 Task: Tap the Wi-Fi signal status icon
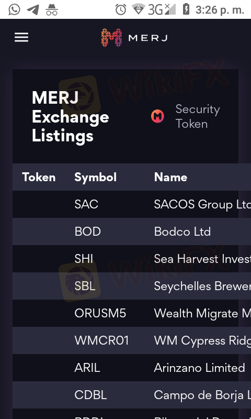click(x=139, y=9)
